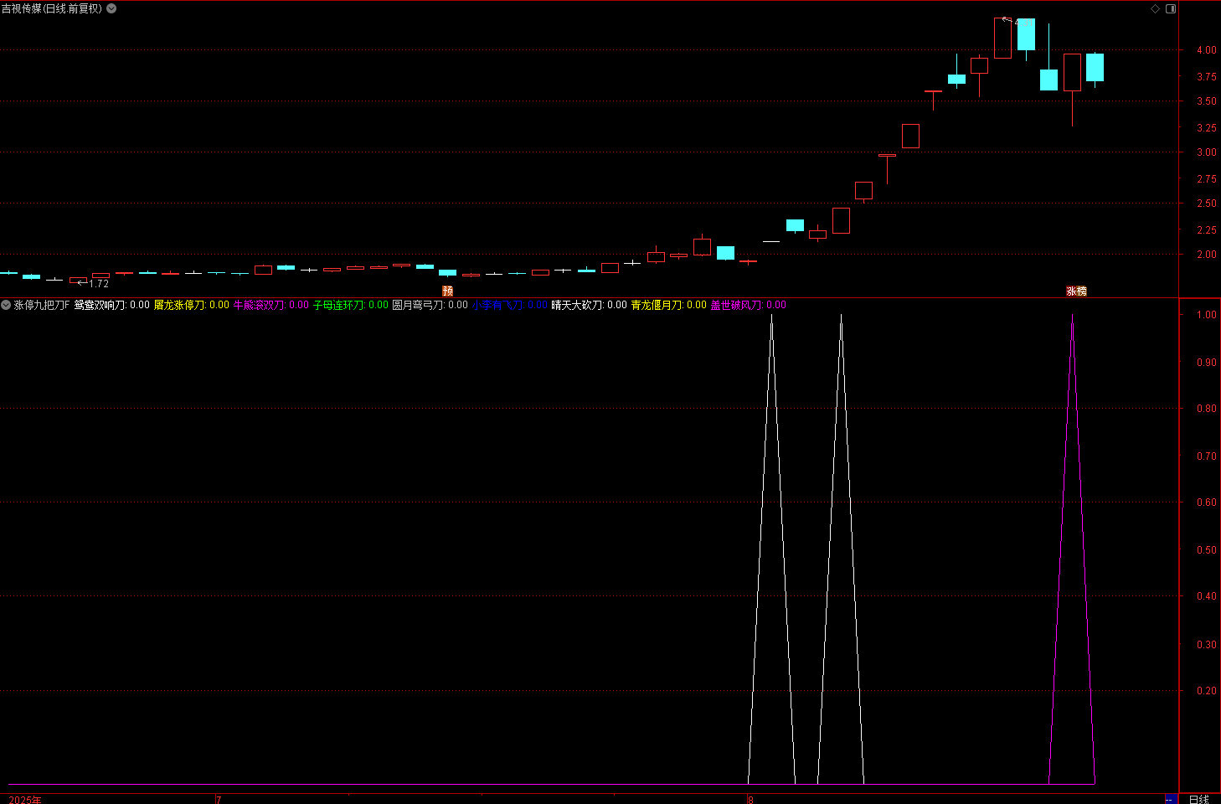Open the dropdown beside 吉视传媒 title
The image size is (1221, 804).
(x=112, y=8)
